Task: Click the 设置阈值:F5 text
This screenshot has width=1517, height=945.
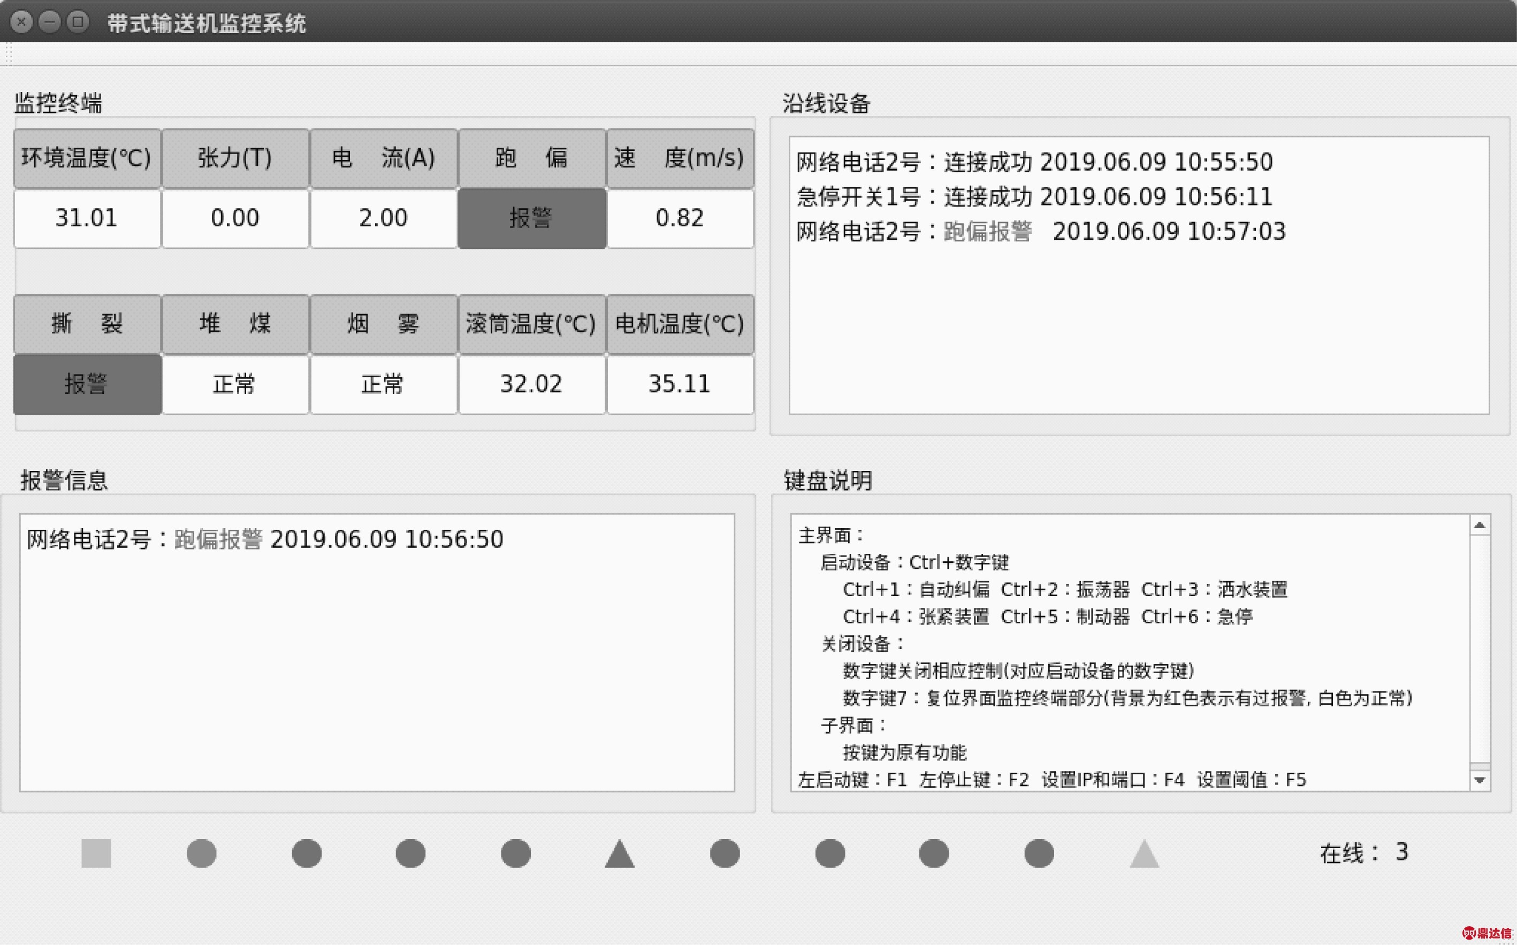Action: pyautogui.click(x=1252, y=780)
